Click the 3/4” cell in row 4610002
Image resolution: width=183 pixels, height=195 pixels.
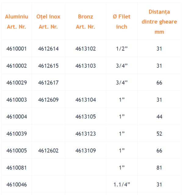[x=122, y=66]
